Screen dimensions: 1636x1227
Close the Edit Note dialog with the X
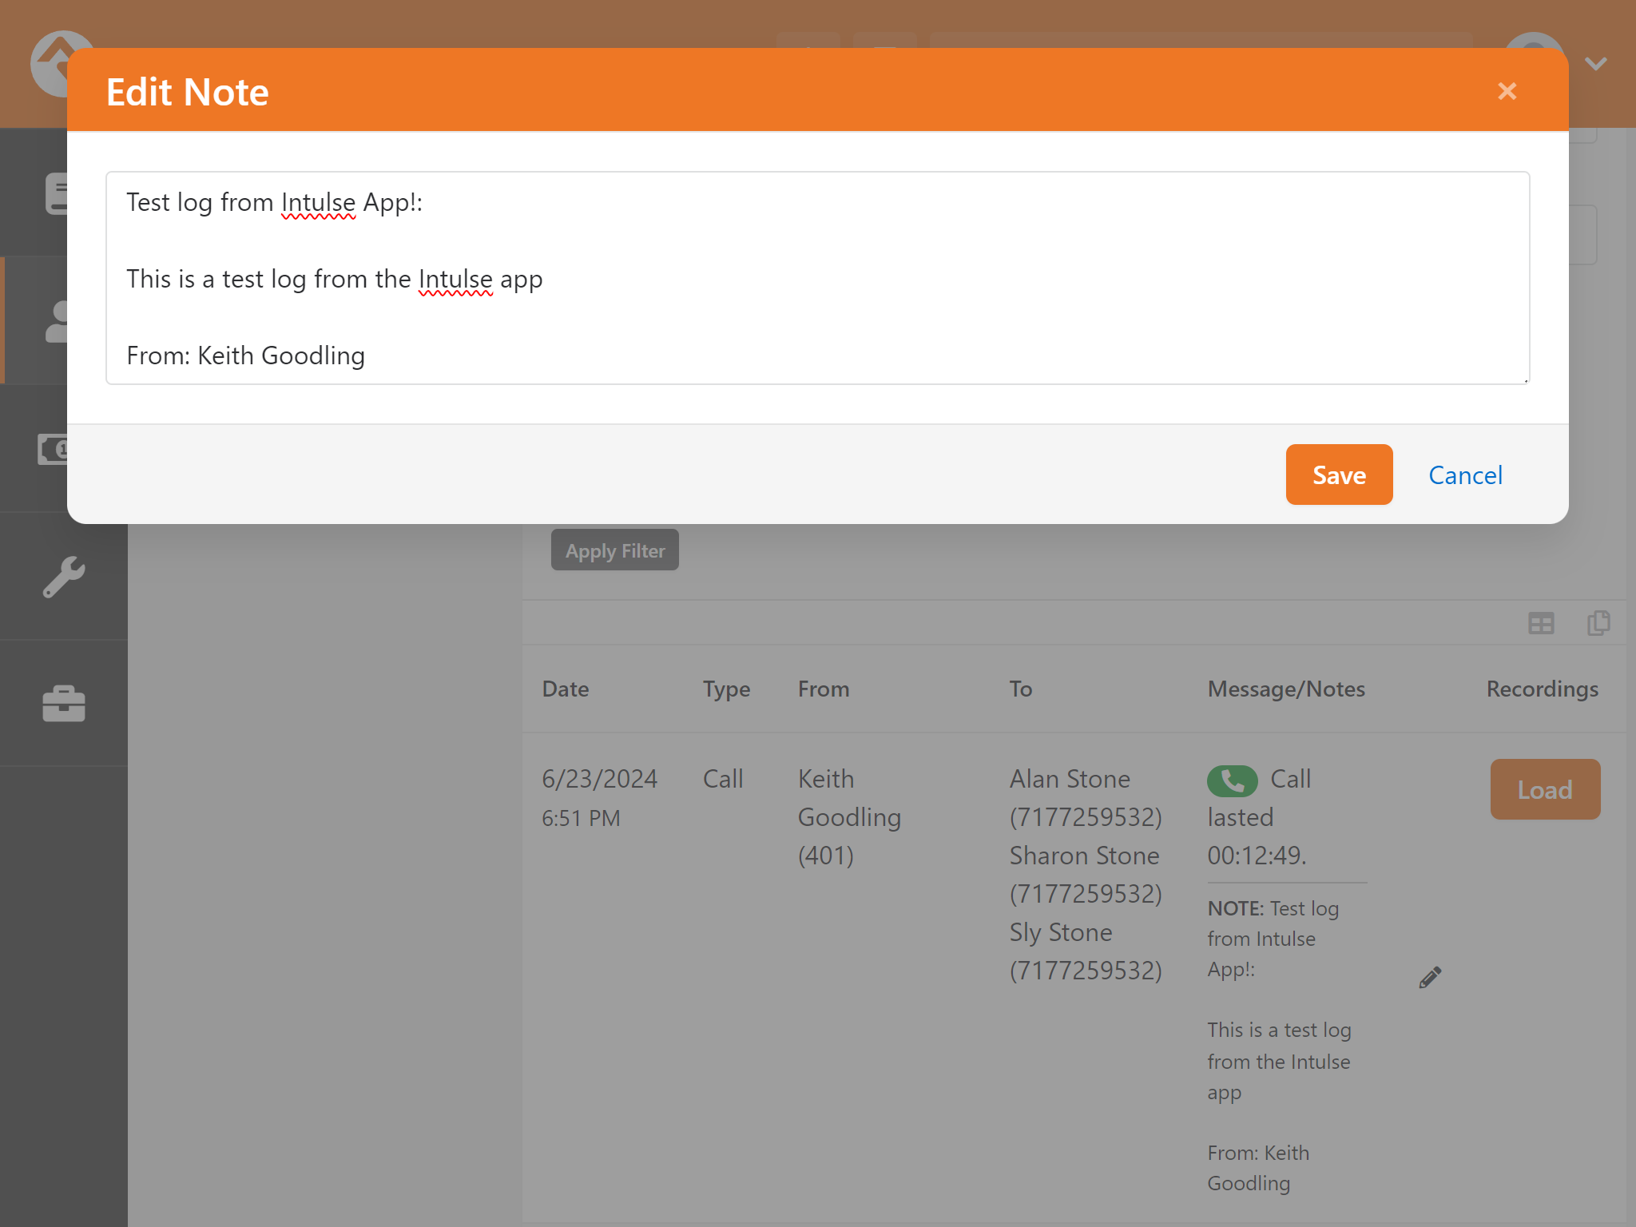click(x=1507, y=91)
